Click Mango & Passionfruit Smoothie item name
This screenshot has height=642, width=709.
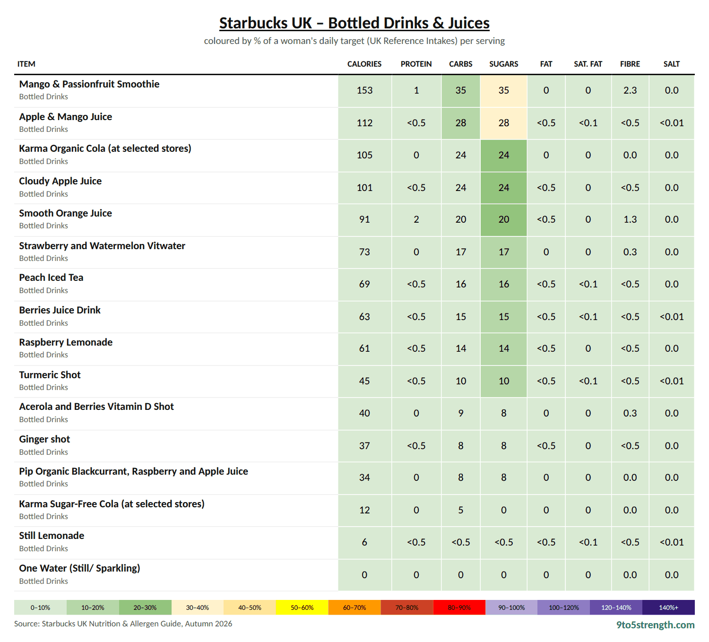[89, 84]
